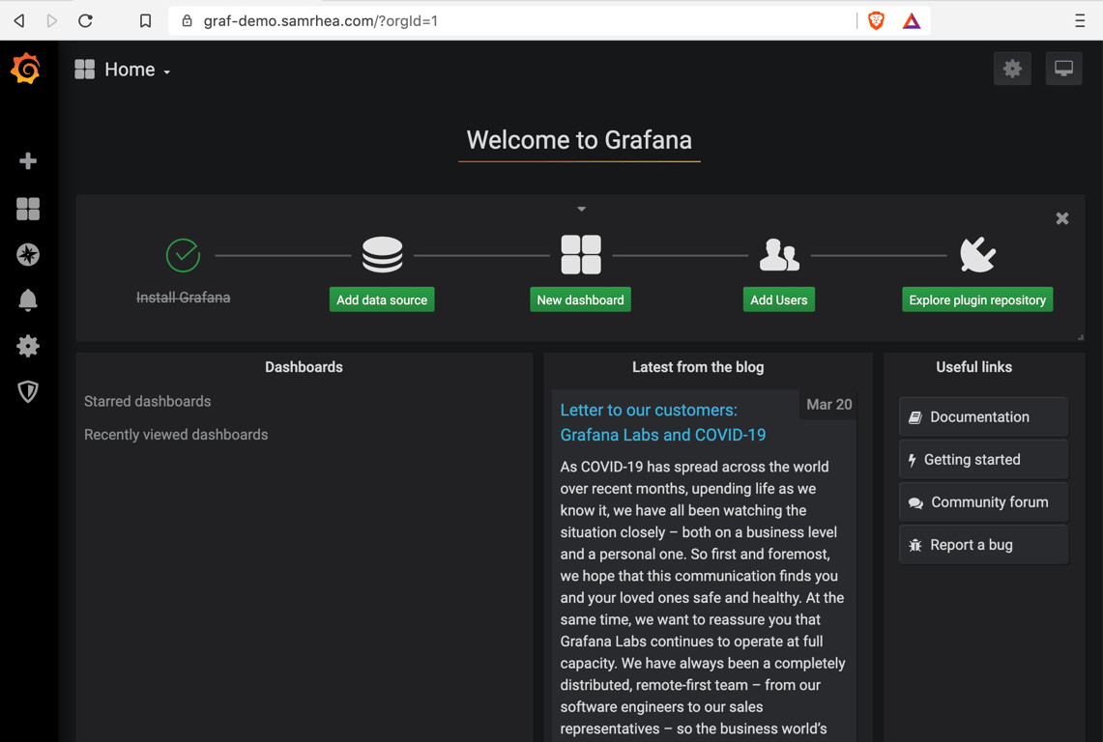The width and height of the screenshot is (1103, 742).
Task: Open the Server Admin shield icon
Action: [x=28, y=391]
